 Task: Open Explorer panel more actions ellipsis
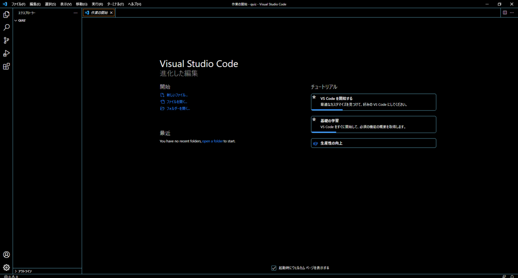coord(76,13)
